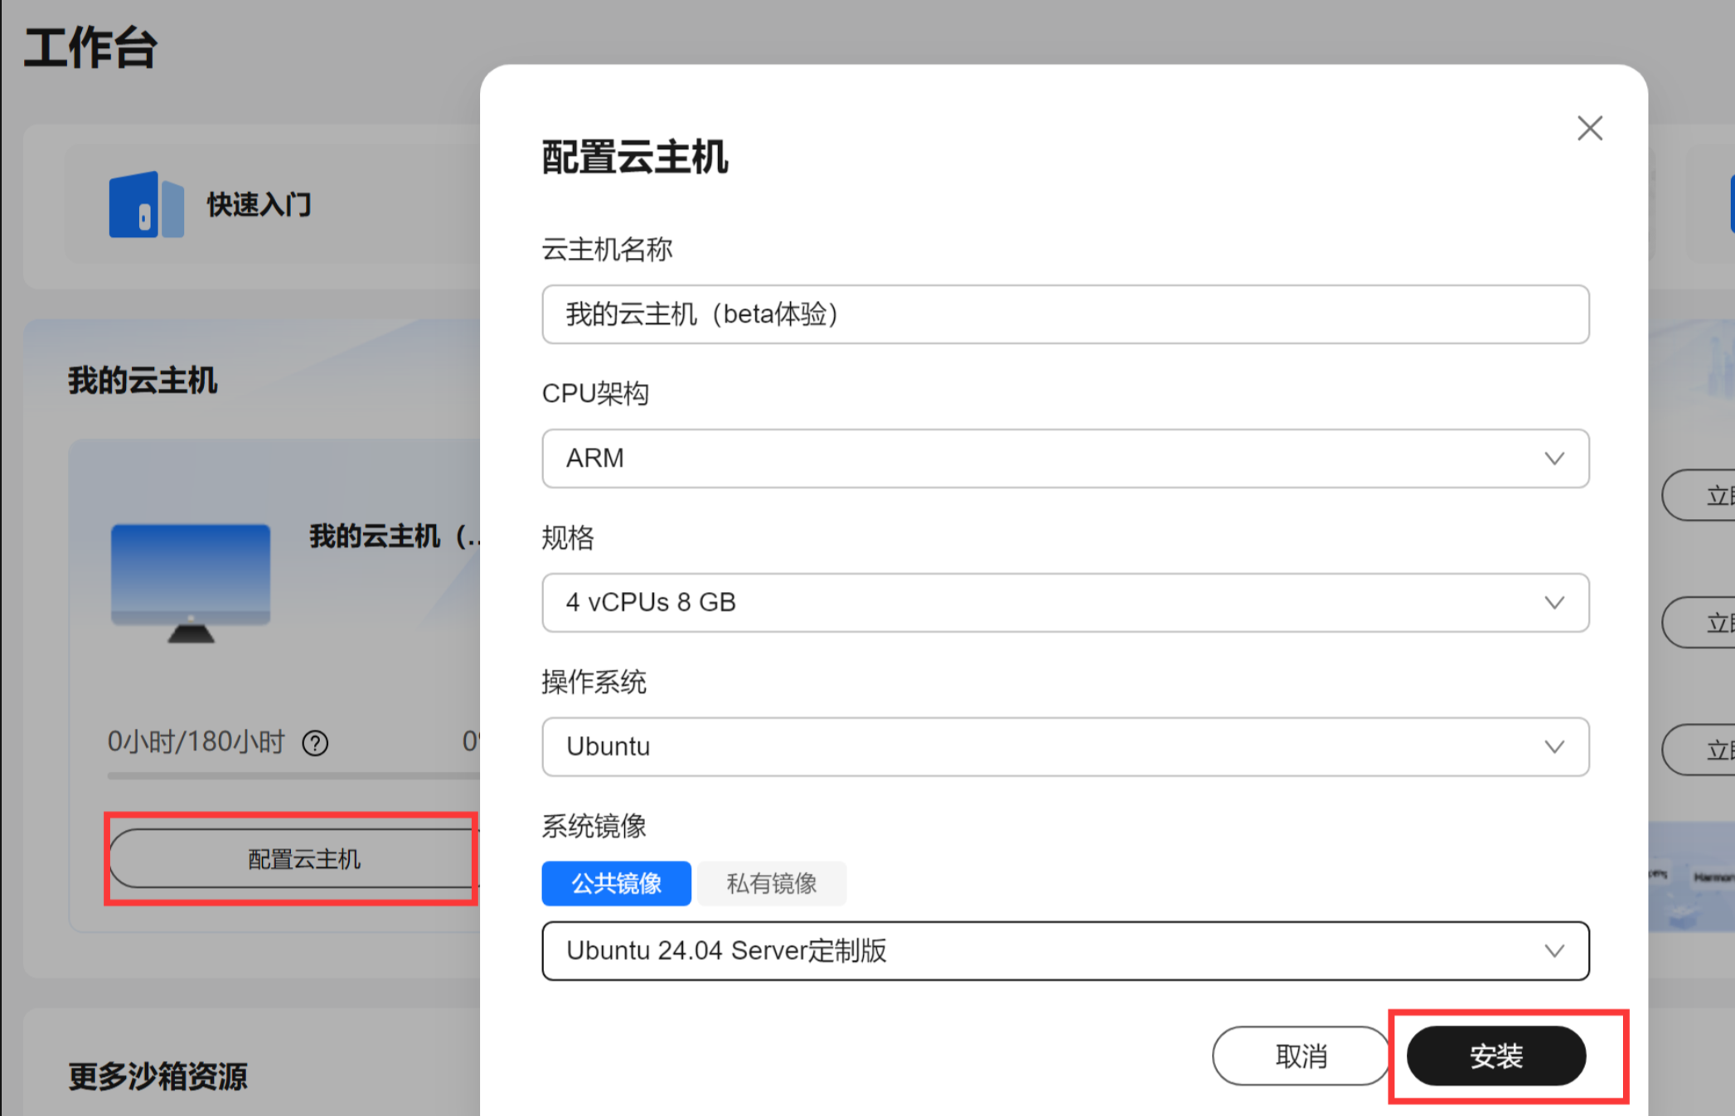Click the chevron arrow in 系统镜像 field

click(1553, 951)
